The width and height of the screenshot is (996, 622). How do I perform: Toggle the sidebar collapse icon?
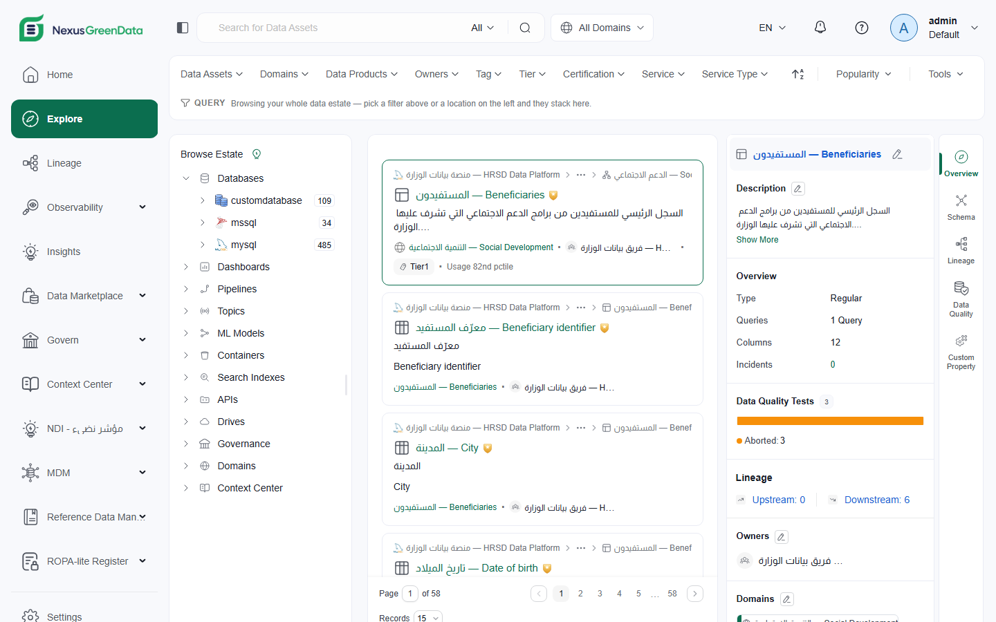(183, 28)
